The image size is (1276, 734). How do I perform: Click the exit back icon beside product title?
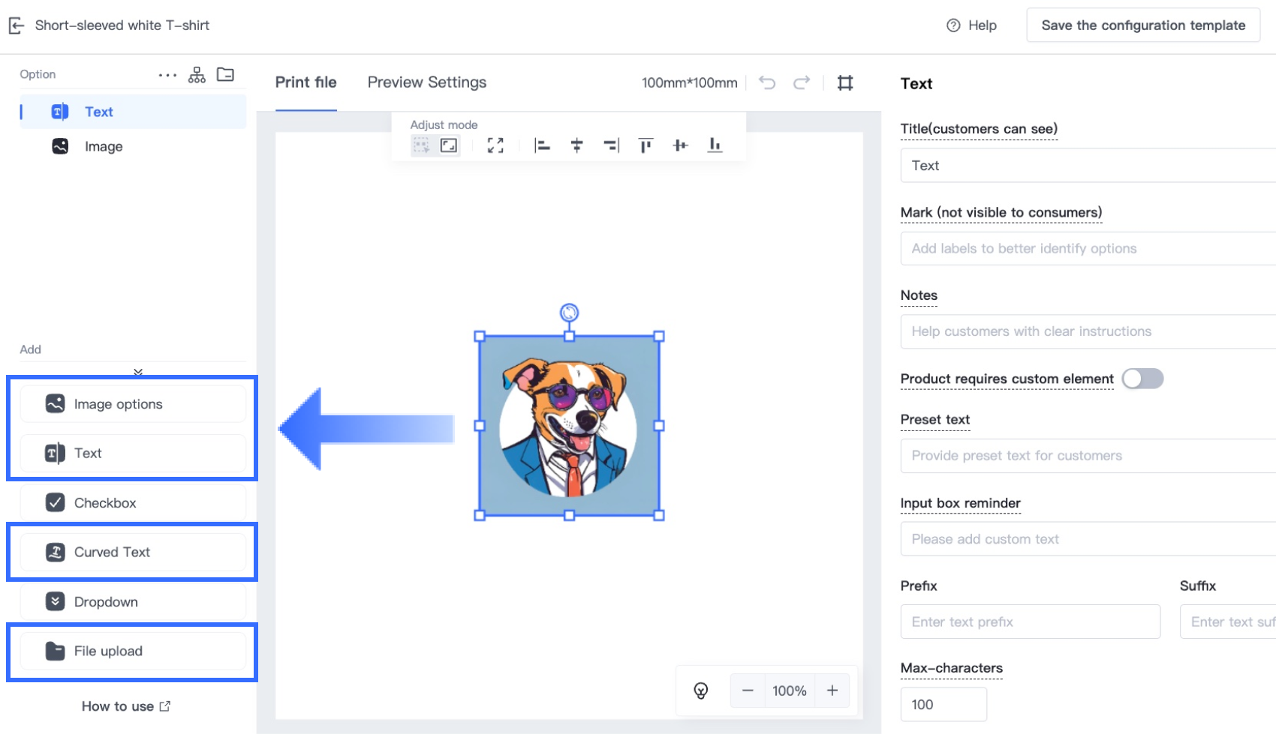(x=17, y=25)
